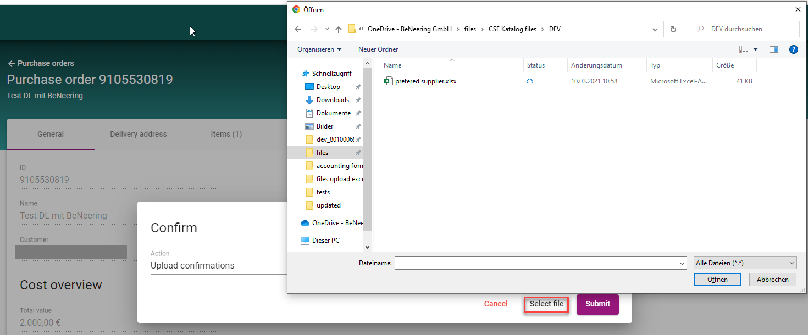Select Dieser PC in navigation pane
The height and width of the screenshot is (335, 808).
click(325, 241)
